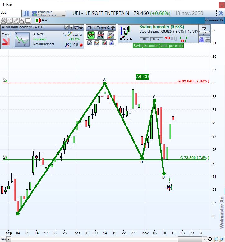Viewport: 225px width, 242px height.
Task: Click the AutoChartDecoder move handle
Action: (x=81, y=27)
